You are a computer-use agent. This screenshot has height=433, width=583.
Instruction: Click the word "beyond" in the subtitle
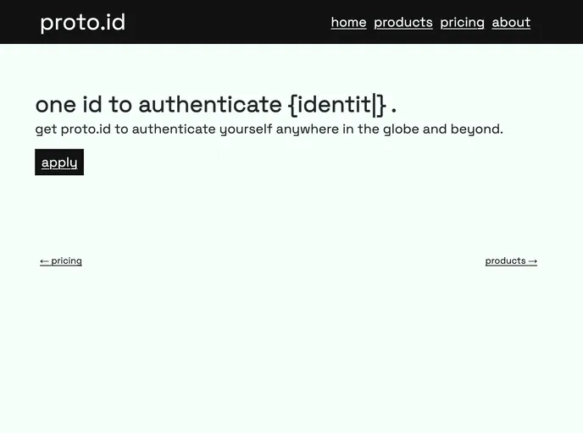[x=475, y=129]
